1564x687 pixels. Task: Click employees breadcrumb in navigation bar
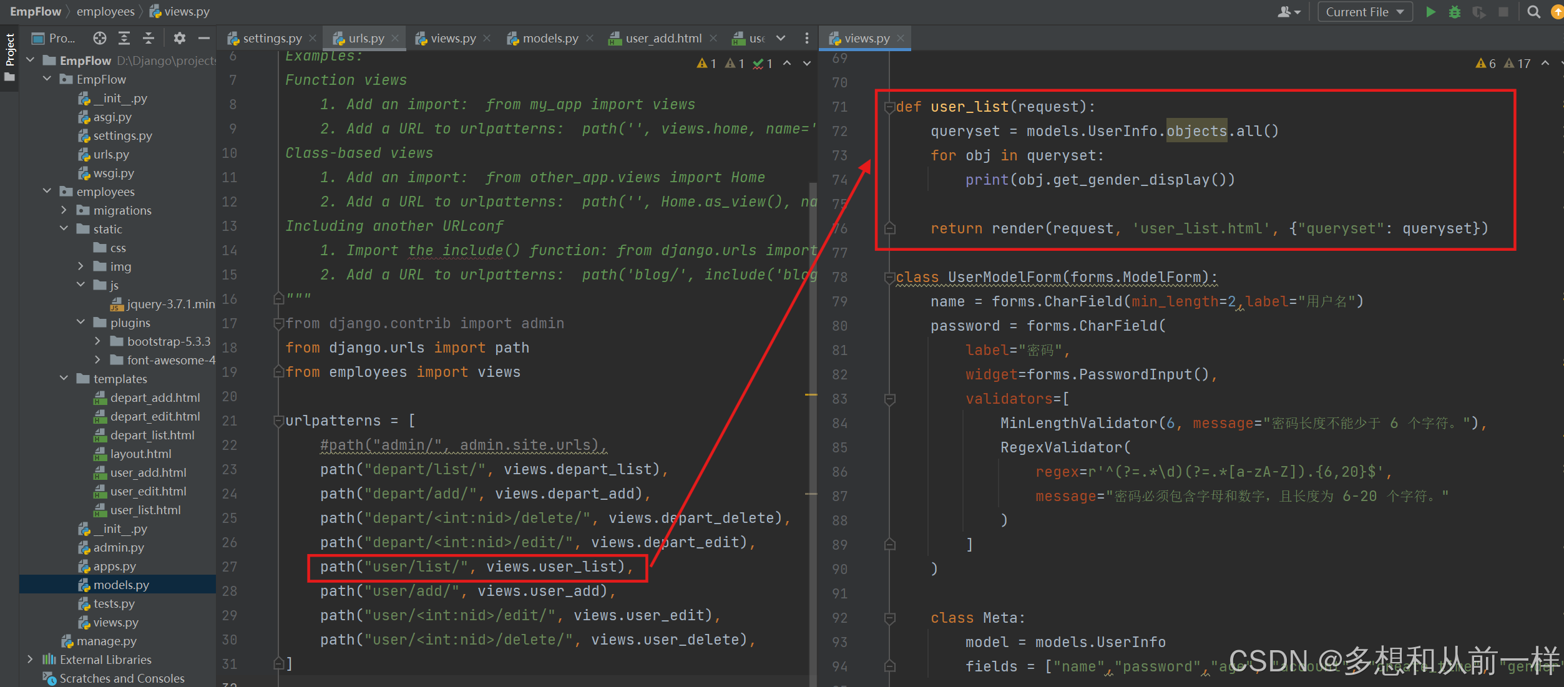pos(105,11)
